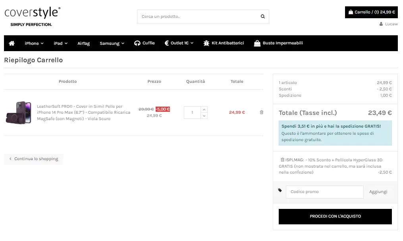This screenshot has width=403, height=241.
Task: Click the -5,00 € discount badge
Action: 163,109
